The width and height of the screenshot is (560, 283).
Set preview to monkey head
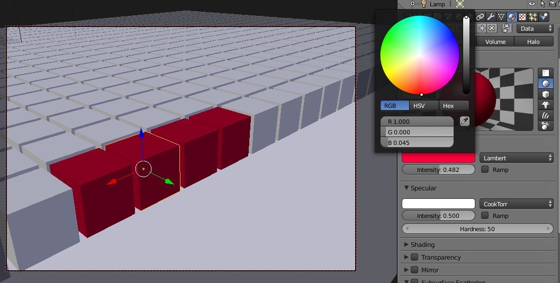click(x=545, y=105)
